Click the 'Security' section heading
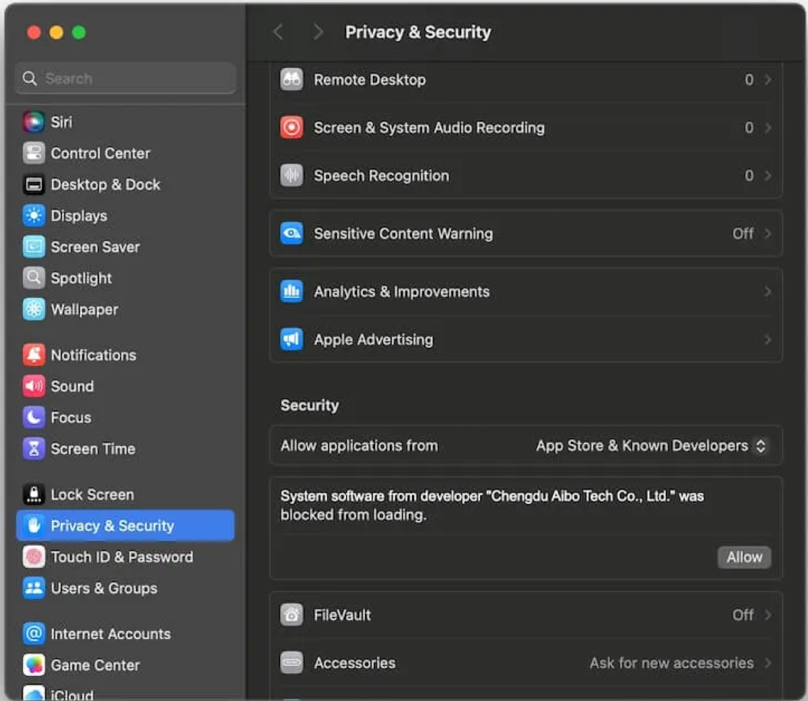 click(x=310, y=405)
